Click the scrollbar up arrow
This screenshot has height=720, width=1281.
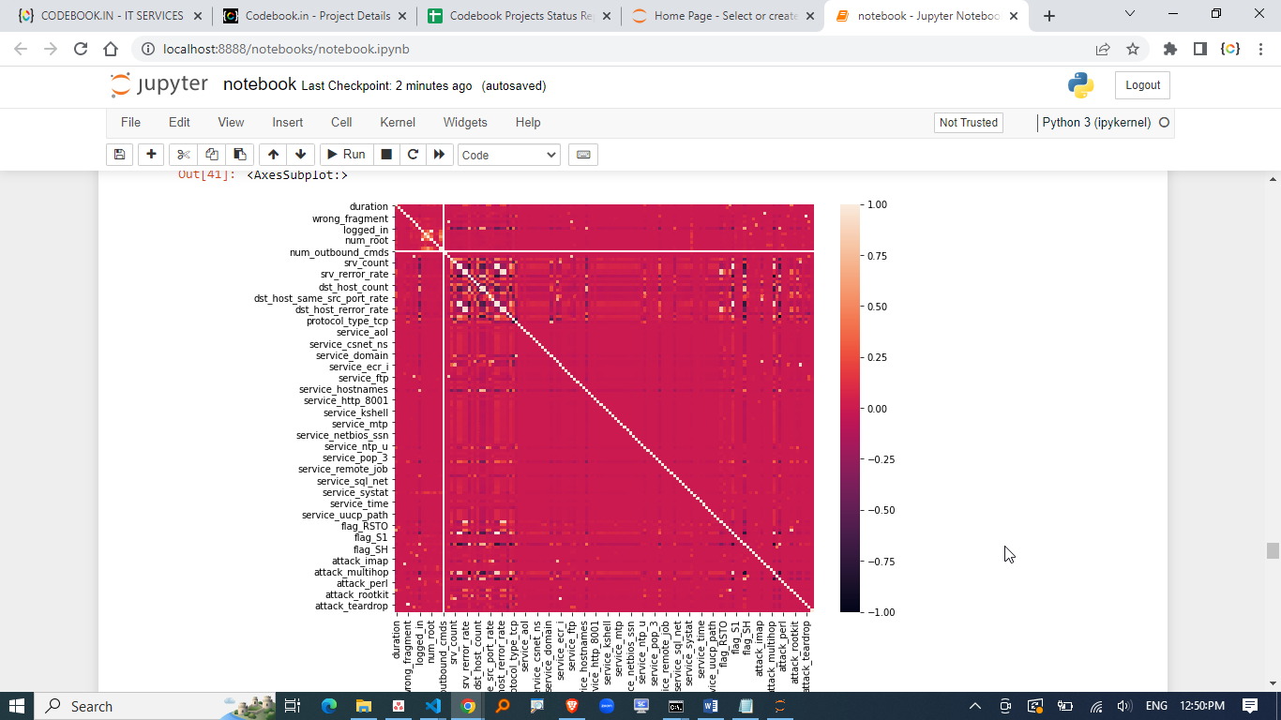[1273, 179]
